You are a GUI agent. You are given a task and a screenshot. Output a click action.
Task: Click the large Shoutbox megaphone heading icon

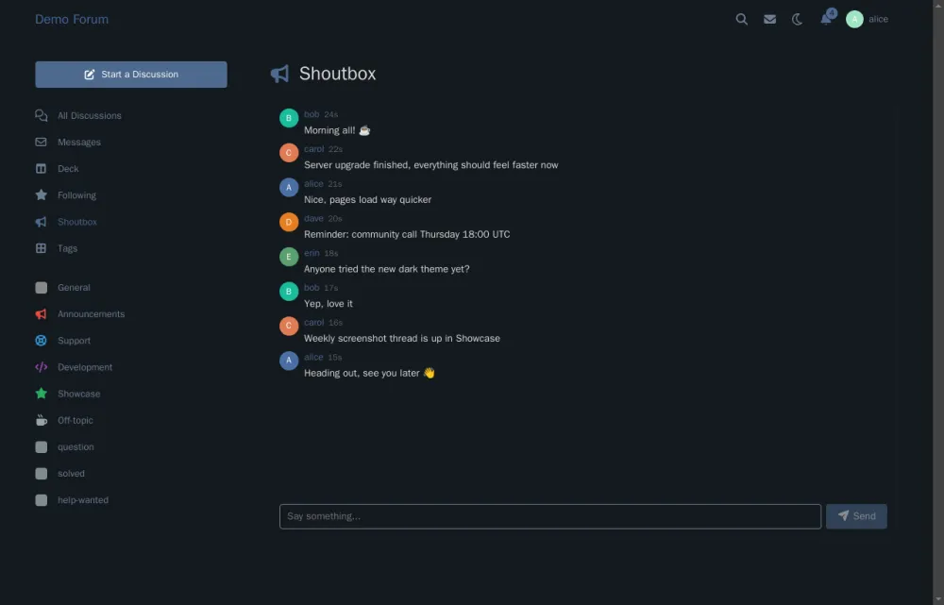[279, 74]
